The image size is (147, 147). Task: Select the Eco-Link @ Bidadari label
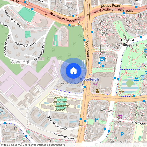[128, 42]
